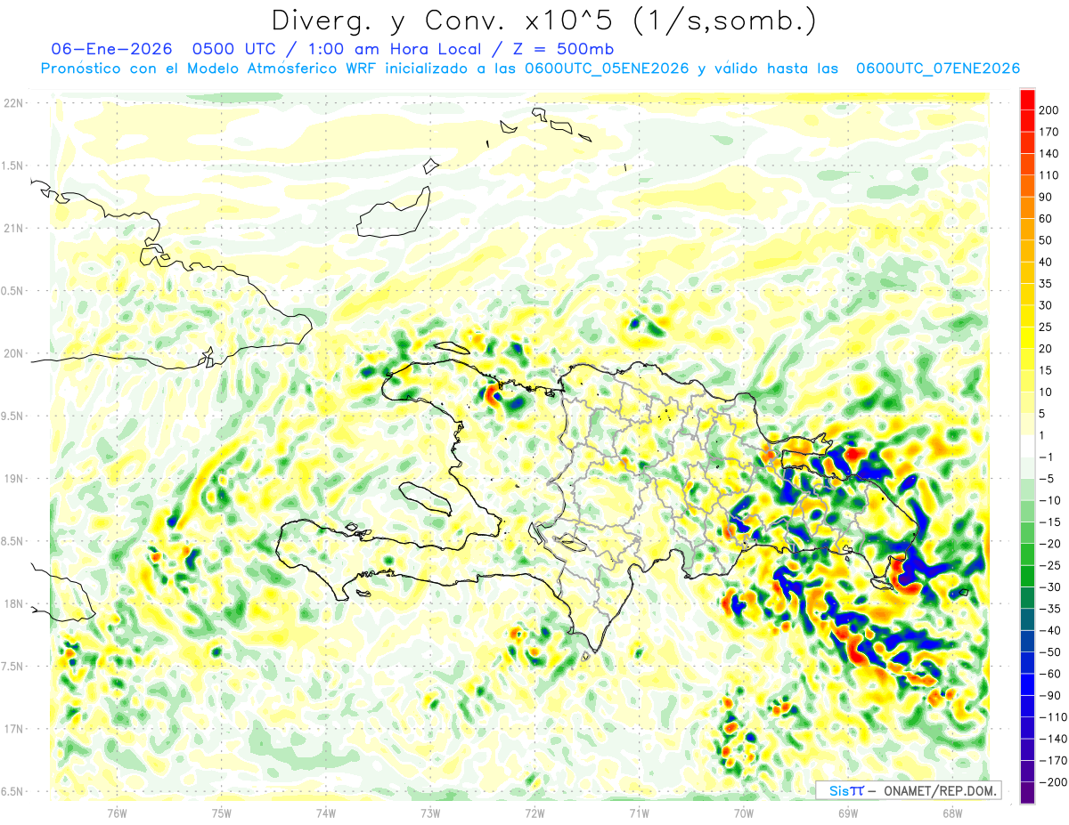The height and width of the screenshot is (825, 1069).
Task: Click the 19N latitude axis label
Action: coord(13,479)
